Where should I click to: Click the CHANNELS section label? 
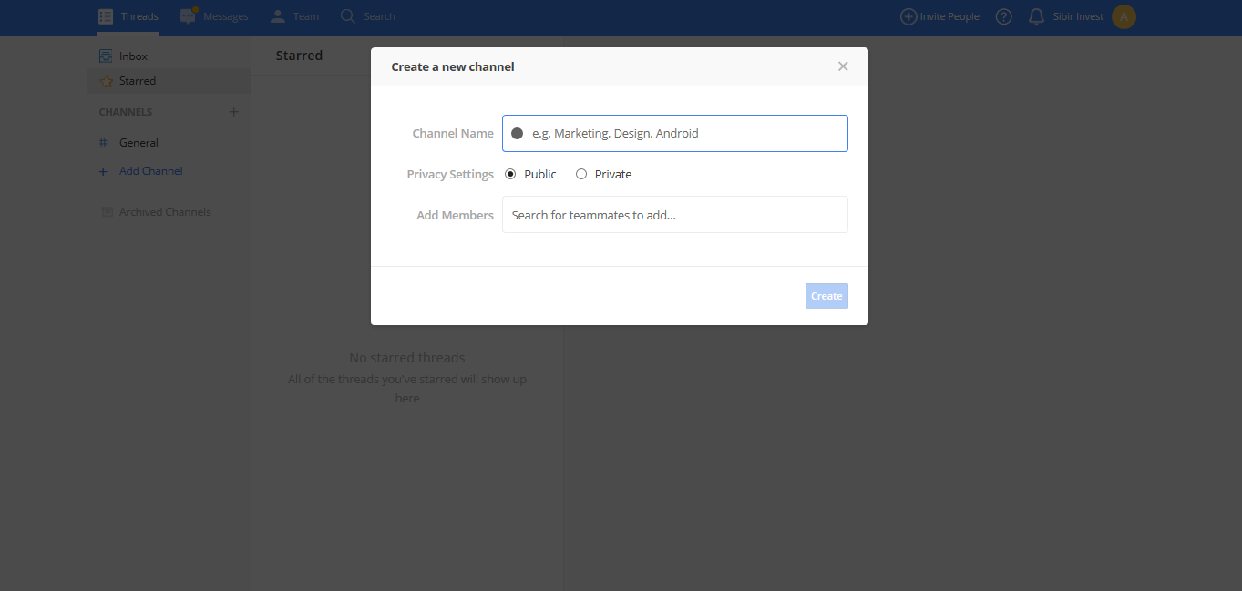(126, 112)
